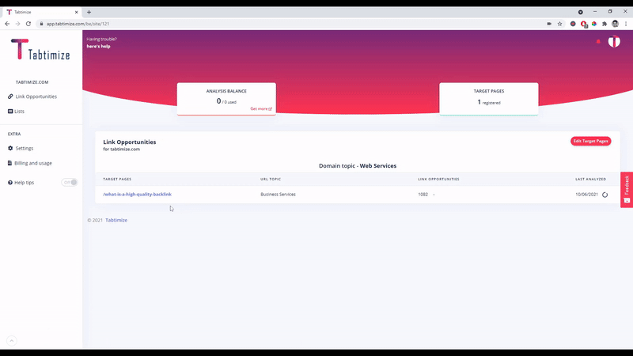Click the Tabtimize footer link

(x=116, y=220)
